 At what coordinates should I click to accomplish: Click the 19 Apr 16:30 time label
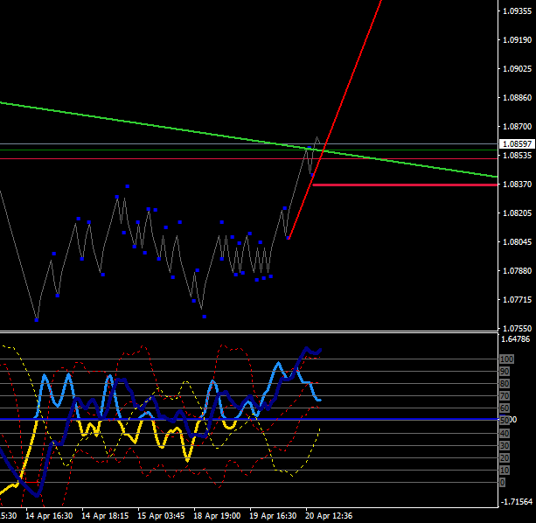[273, 515]
